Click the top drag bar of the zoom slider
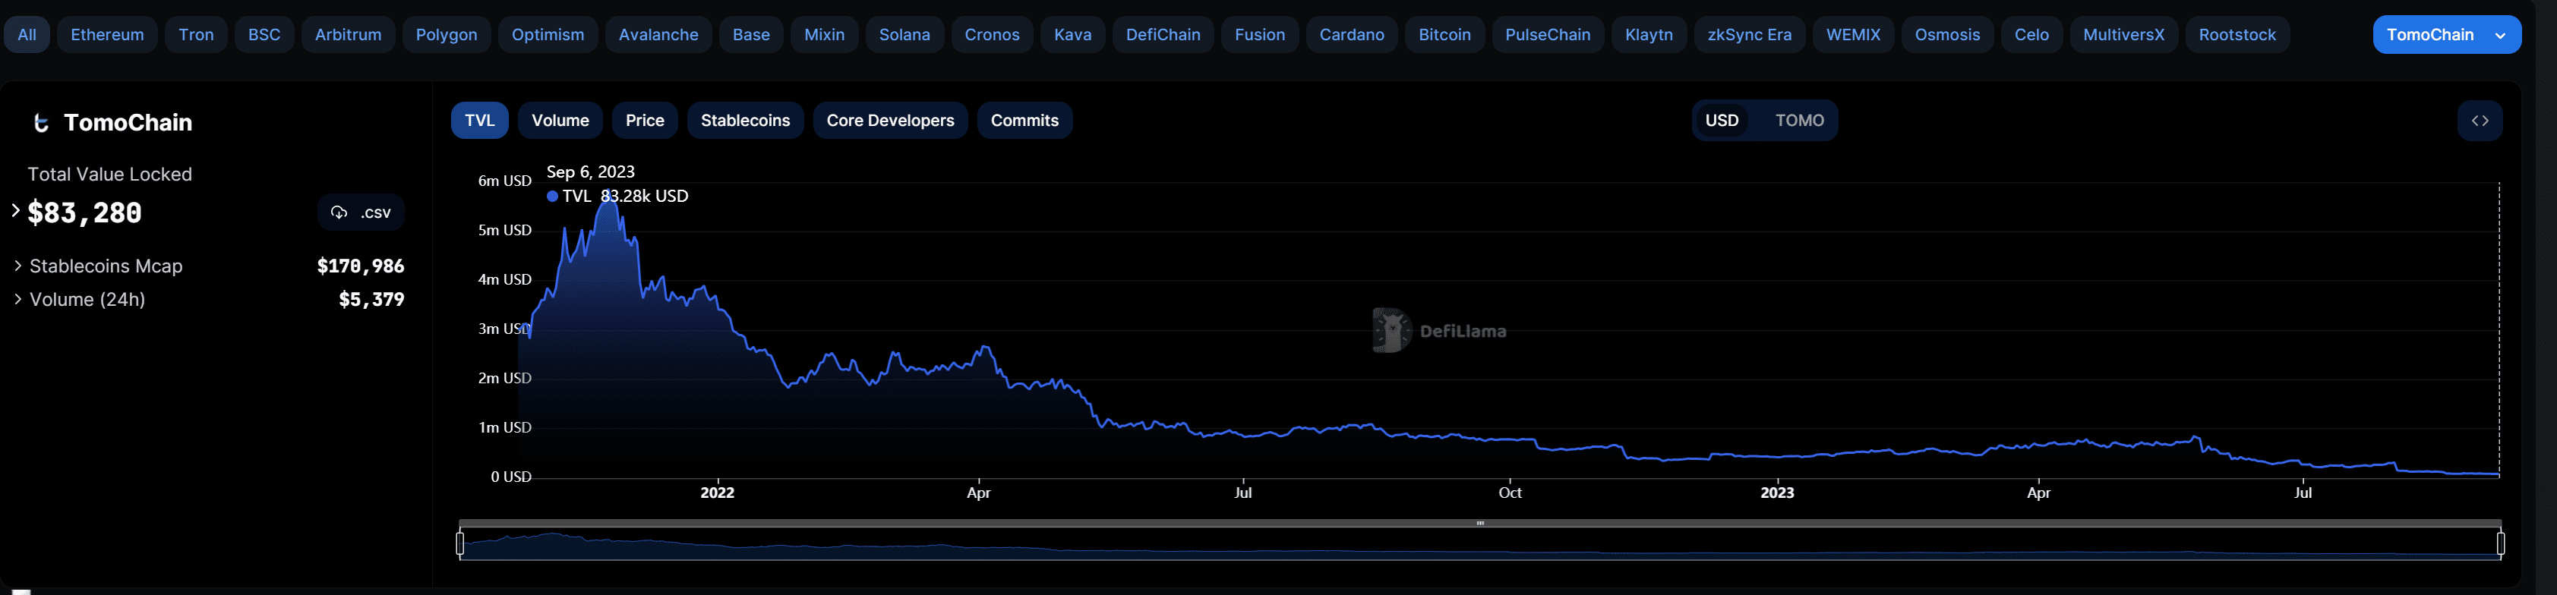Image resolution: width=2557 pixels, height=595 pixels. [x=1480, y=523]
